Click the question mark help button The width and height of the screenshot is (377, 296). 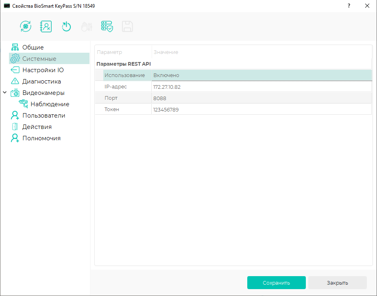[x=349, y=6]
